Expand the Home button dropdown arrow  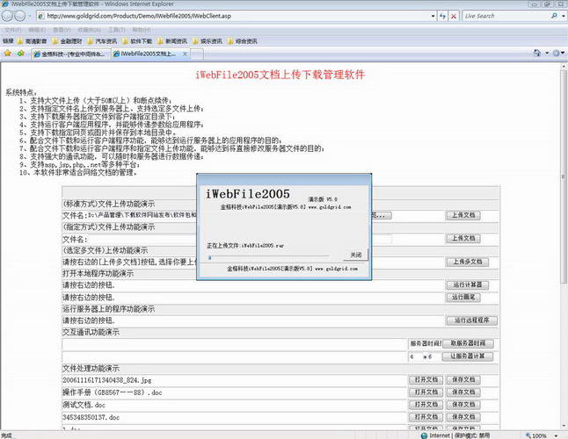547,54
